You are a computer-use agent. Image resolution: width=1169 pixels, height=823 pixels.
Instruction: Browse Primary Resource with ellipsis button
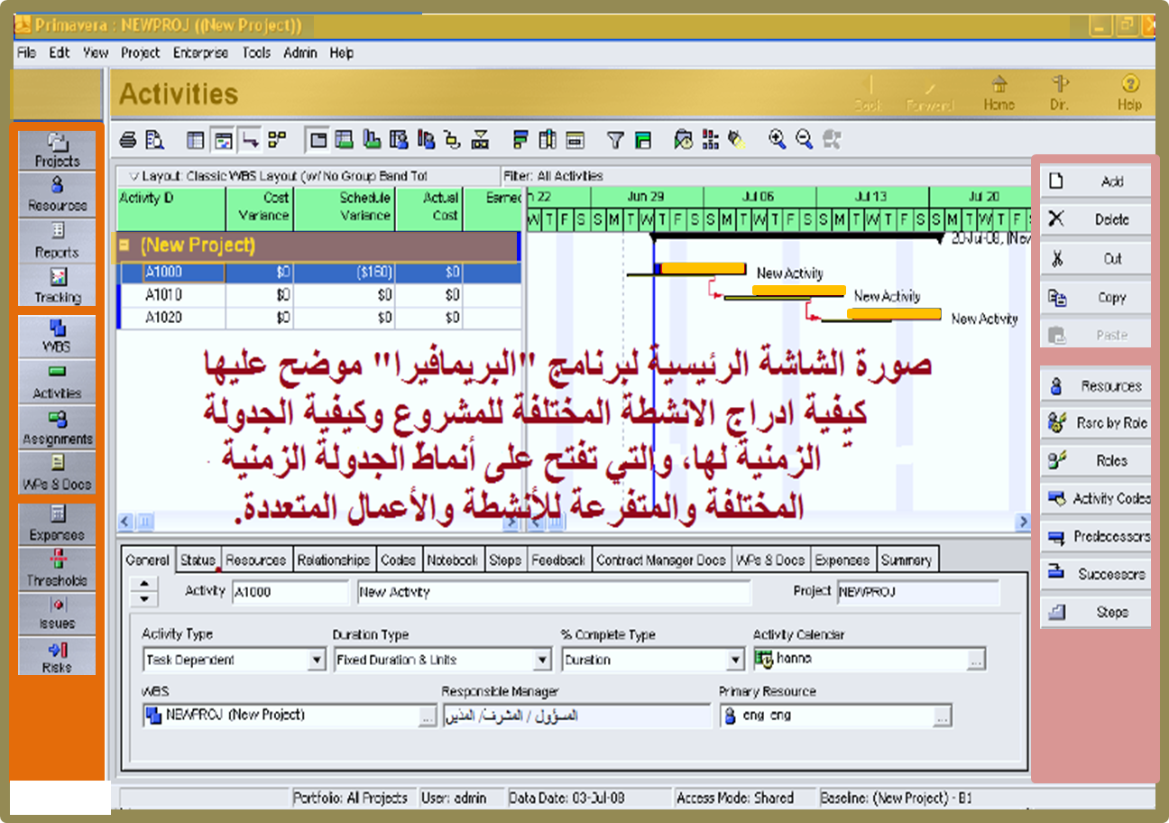[941, 717]
